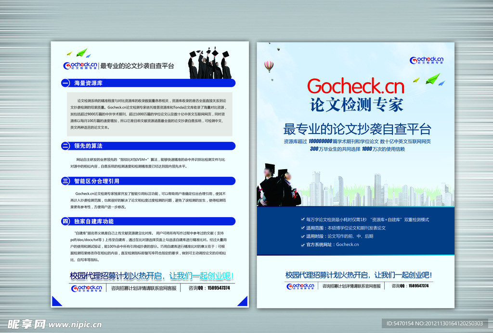The height and width of the screenshot is (333, 493).
Task: Select the two graduates photo on the right flyer
Action: pos(279,185)
